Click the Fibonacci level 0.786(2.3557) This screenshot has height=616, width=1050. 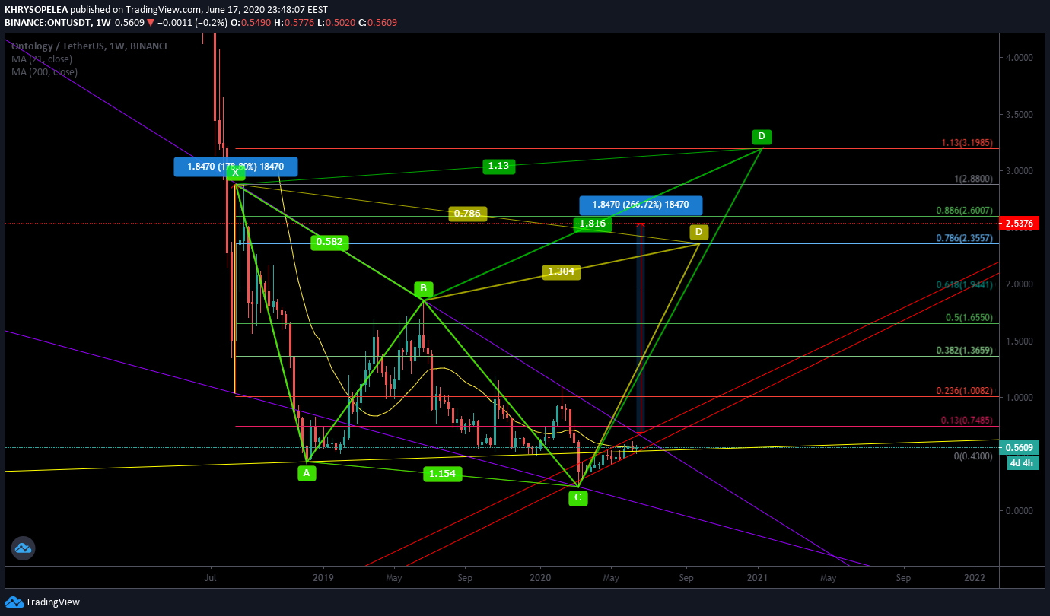coord(963,238)
